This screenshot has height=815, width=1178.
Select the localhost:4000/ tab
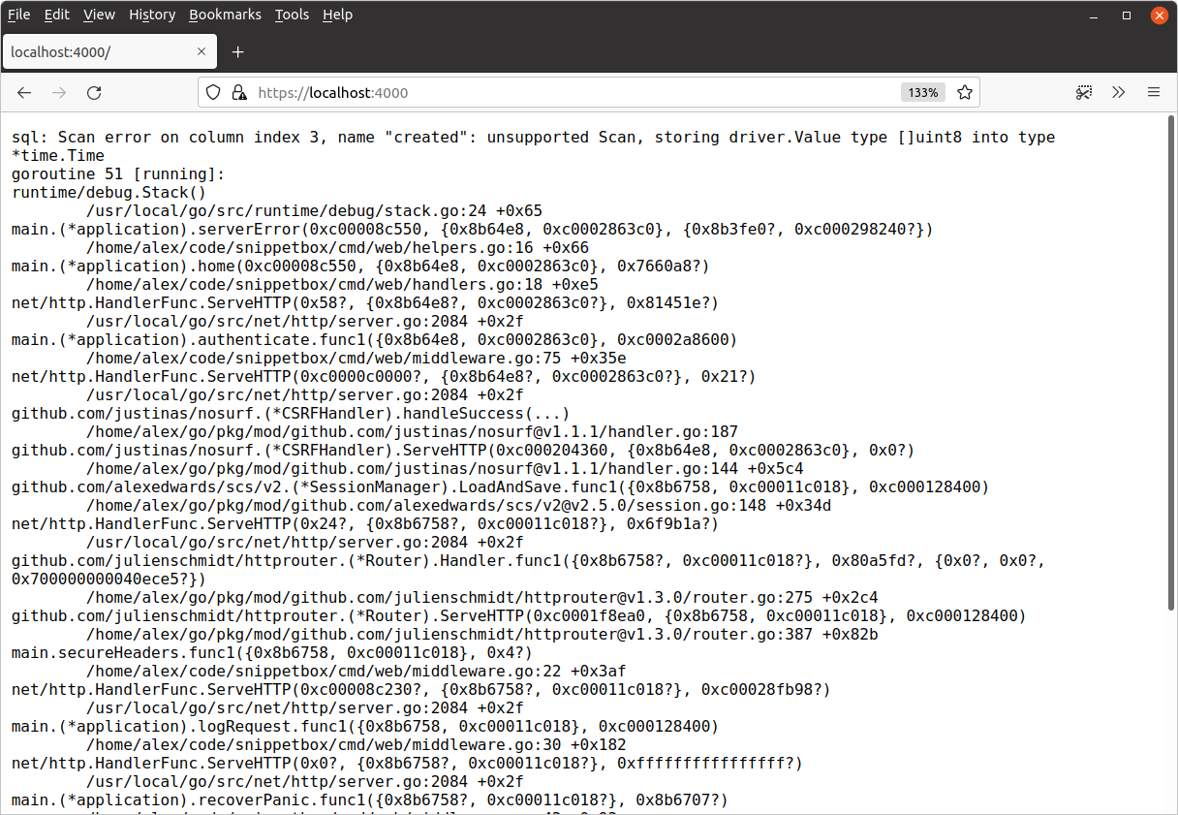(97, 51)
